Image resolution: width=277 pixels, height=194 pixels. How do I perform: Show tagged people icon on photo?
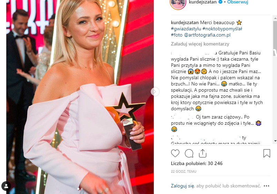pyautogui.click(x=6, y=186)
